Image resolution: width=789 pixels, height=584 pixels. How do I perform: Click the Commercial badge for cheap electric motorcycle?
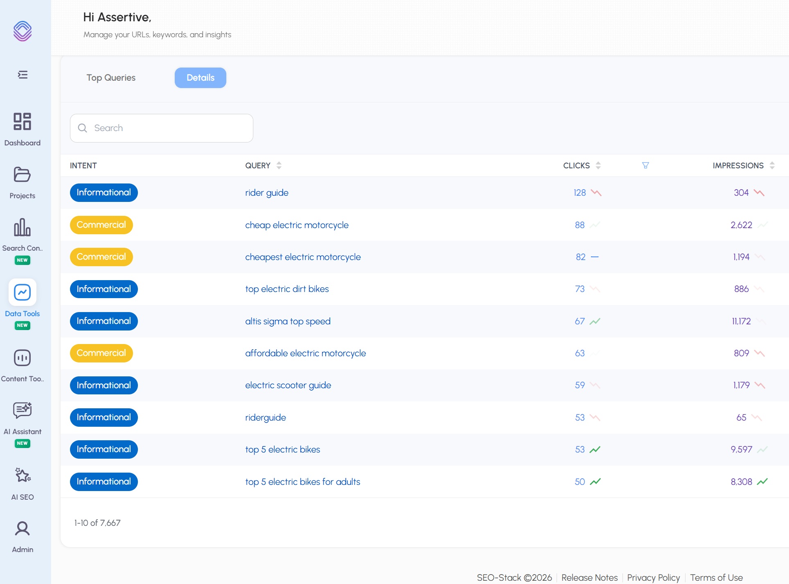[x=101, y=225]
